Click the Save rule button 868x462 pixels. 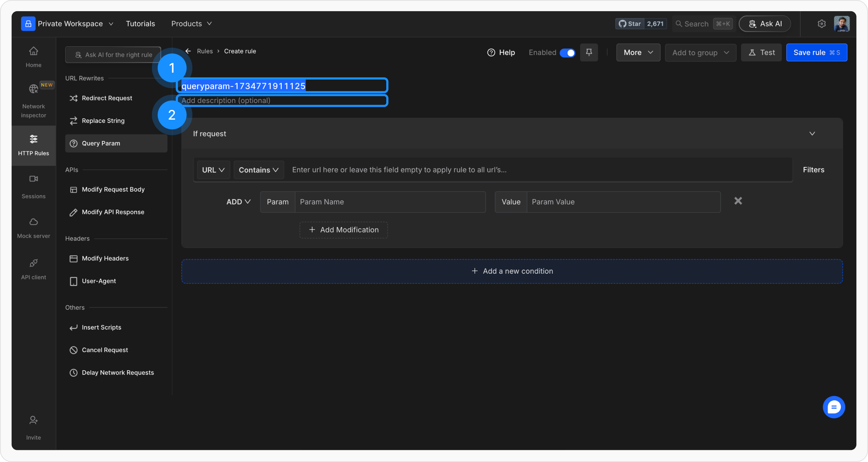[816, 53]
